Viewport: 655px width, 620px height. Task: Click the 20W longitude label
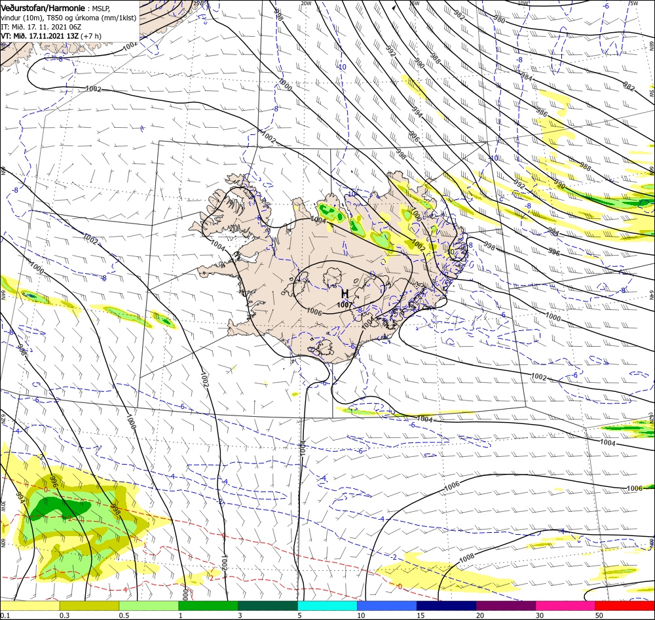point(306,3)
